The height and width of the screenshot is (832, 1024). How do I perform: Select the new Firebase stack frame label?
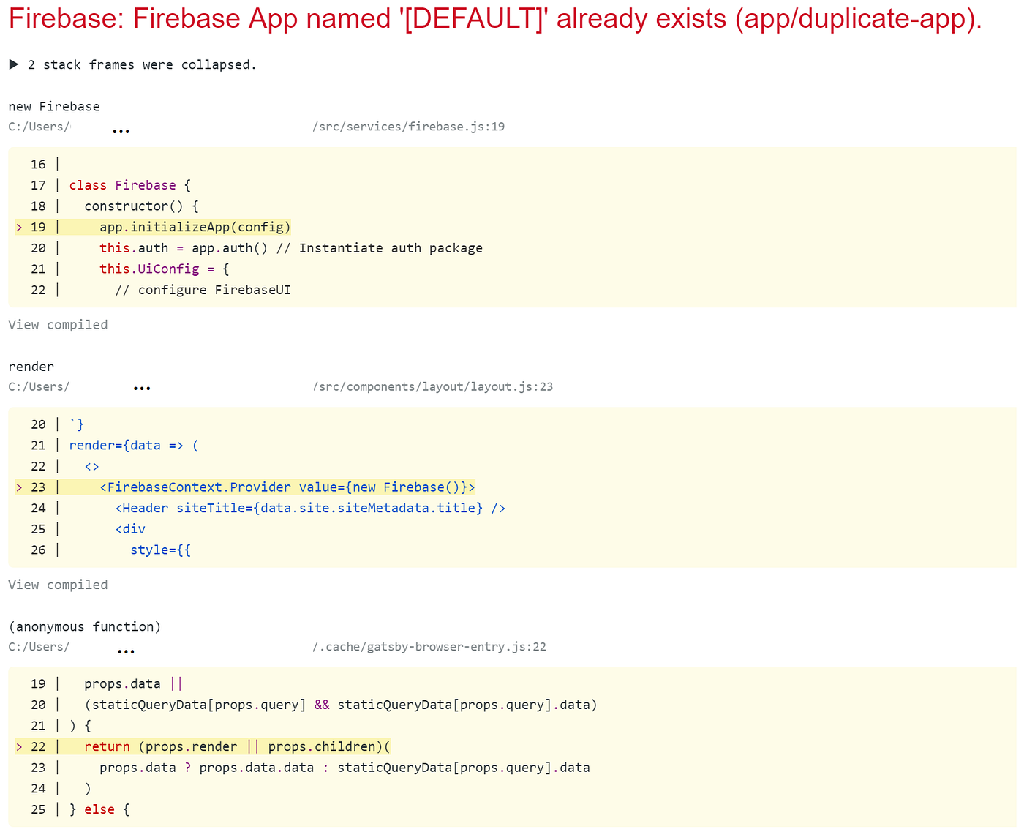click(x=53, y=106)
